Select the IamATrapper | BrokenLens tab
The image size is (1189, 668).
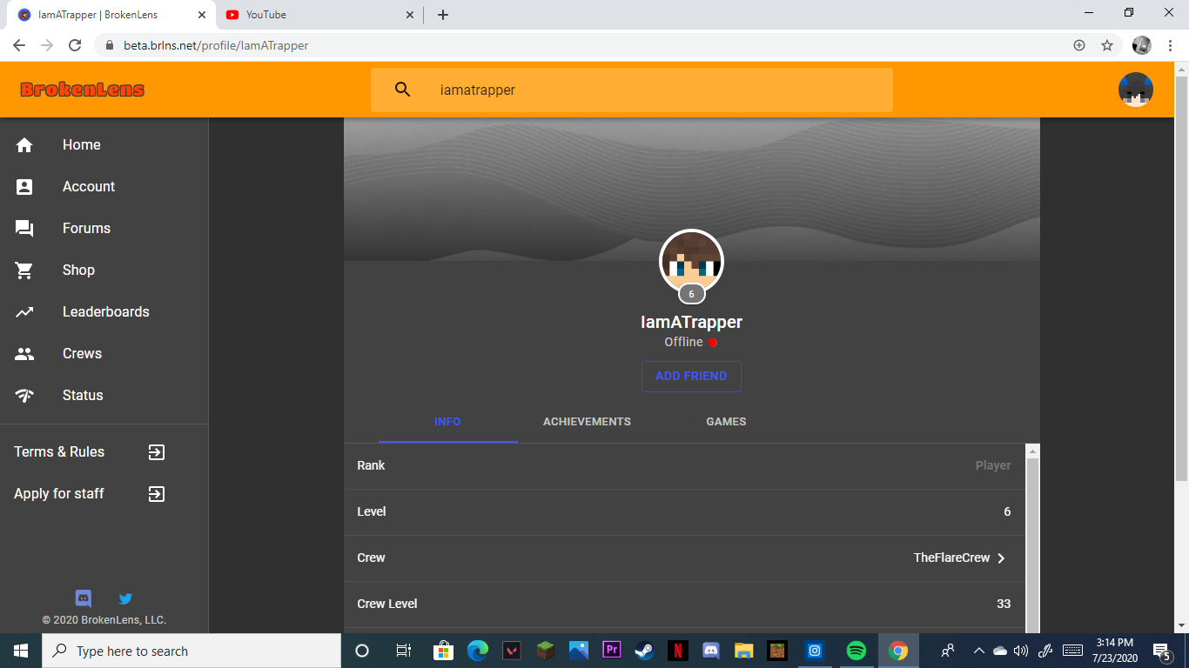pyautogui.click(x=111, y=15)
